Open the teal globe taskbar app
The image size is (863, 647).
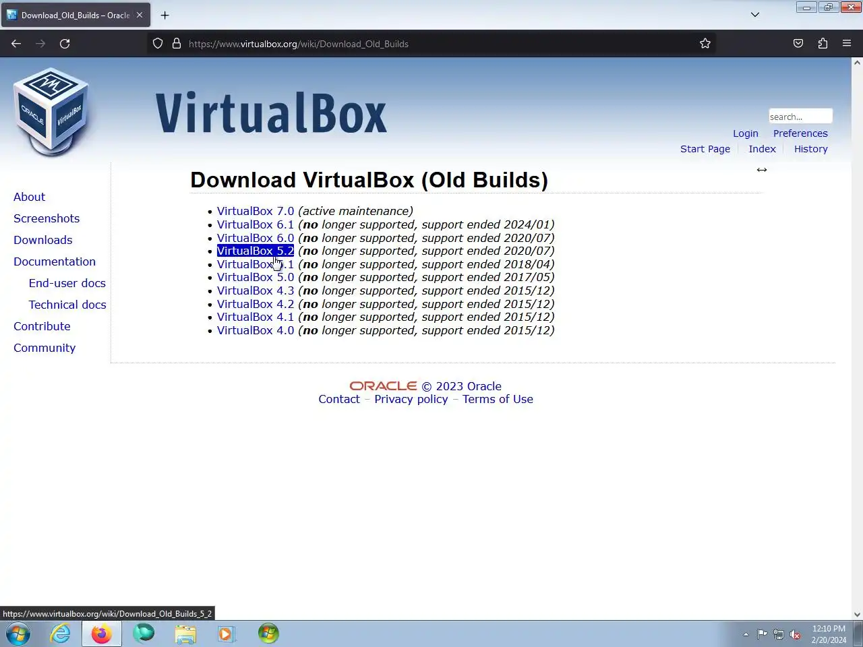point(144,634)
